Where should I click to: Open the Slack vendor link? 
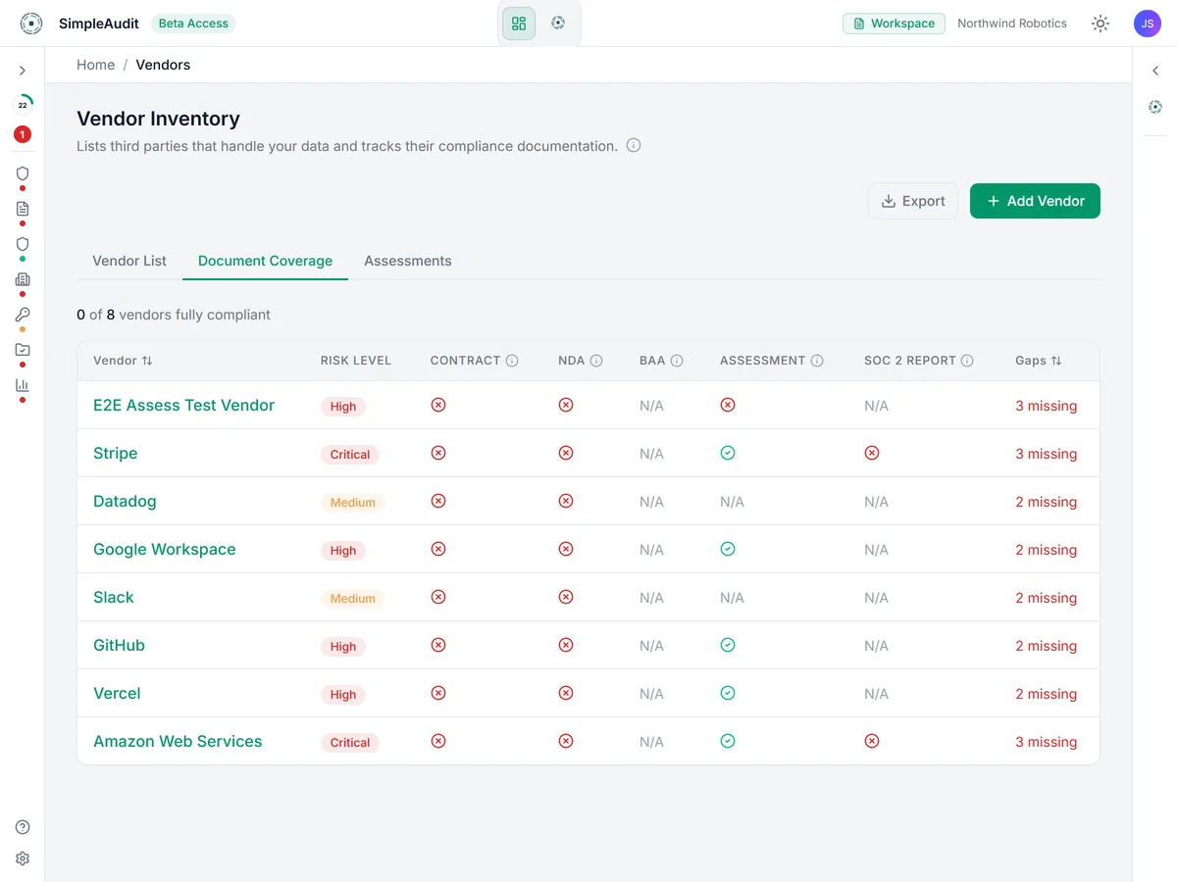pos(114,597)
